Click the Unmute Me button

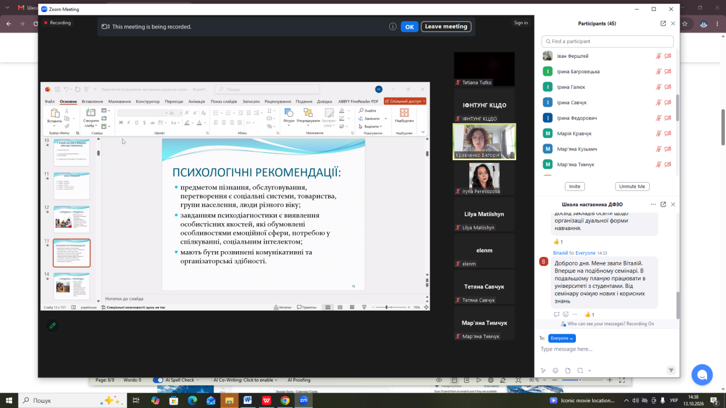point(633,187)
